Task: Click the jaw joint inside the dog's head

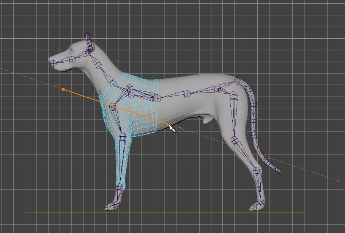Action: point(72,59)
